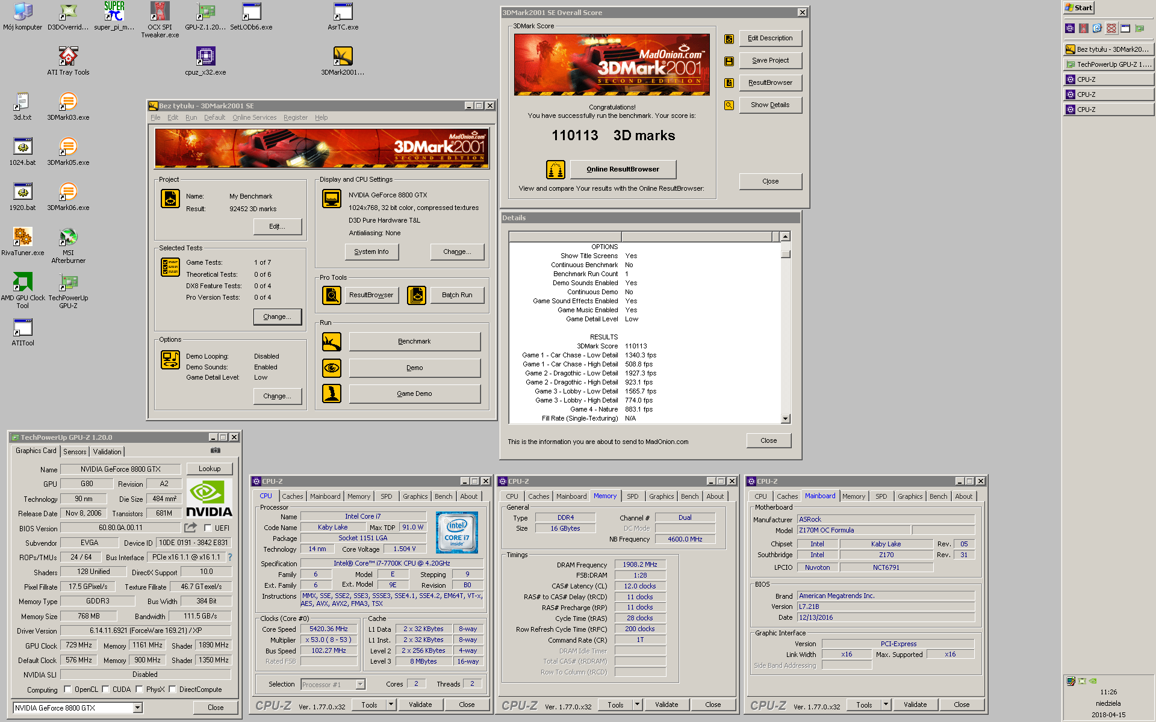Open the Run menu in 3DMark2001 SE

click(191, 117)
